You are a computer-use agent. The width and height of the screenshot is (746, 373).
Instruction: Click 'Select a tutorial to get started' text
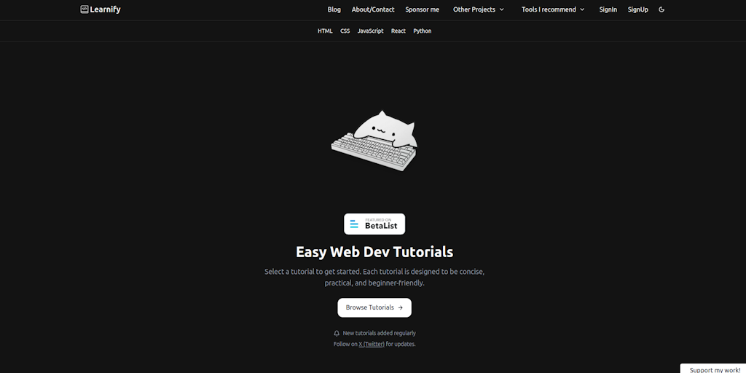313,272
